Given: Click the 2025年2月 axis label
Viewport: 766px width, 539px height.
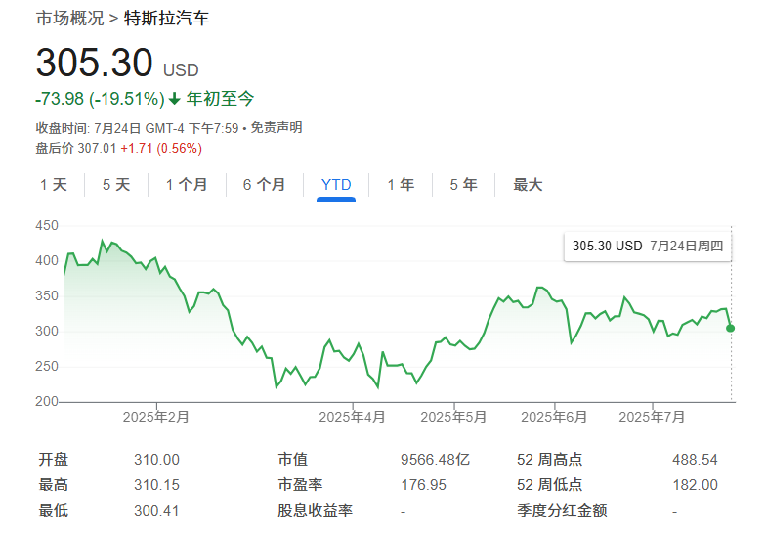Looking at the screenshot, I should [156, 417].
